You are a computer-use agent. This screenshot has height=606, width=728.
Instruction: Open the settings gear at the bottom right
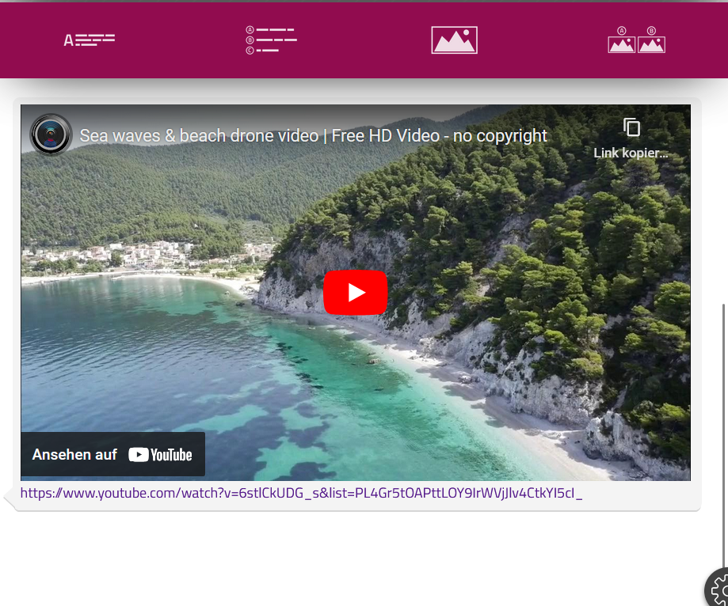(x=718, y=588)
